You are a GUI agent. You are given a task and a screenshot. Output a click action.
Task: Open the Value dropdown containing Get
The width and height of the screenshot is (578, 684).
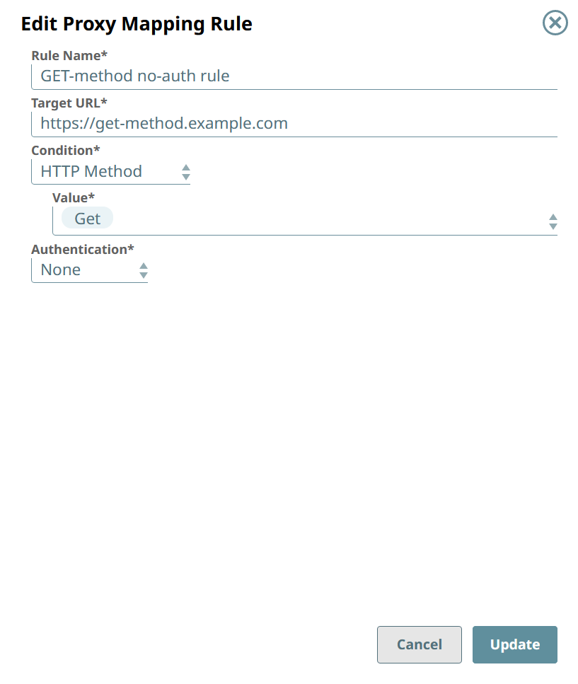(x=283, y=219)
